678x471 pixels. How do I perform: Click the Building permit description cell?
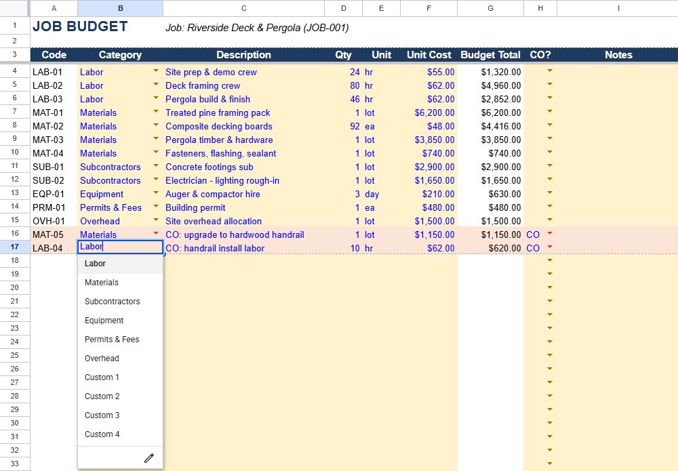[243, 207]
